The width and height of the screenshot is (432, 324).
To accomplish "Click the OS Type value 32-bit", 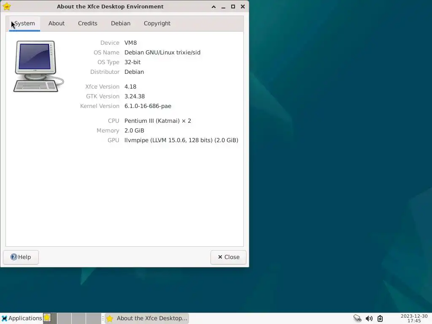I will [x=132, y=62].
